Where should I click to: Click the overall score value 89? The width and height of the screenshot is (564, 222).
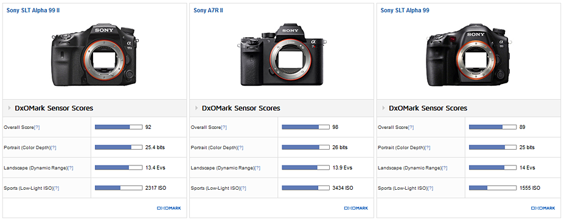pyautogui.click(x=522, y=127)
